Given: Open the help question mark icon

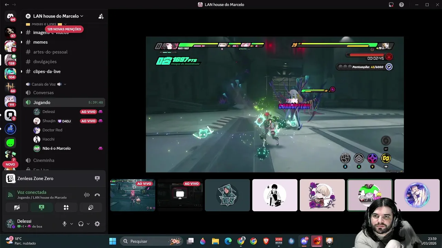Looking at the screenshot, I should point(402,5).
